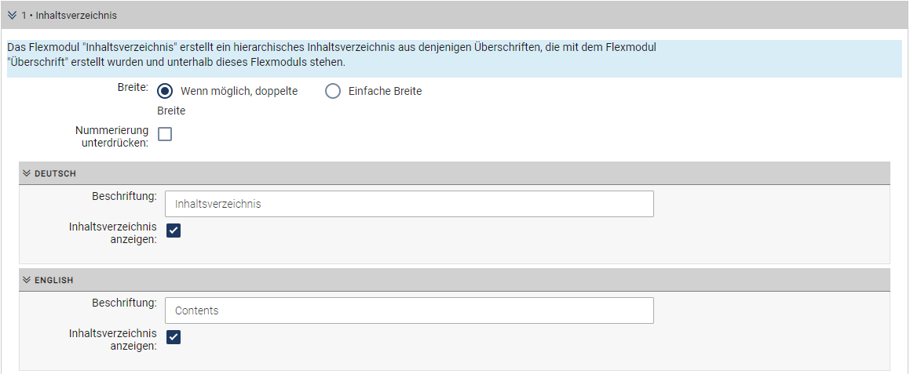Focus the English Beschriftung field "Contents"
The width and height of the screenshot is (910, 374).
tap(409, 310)
